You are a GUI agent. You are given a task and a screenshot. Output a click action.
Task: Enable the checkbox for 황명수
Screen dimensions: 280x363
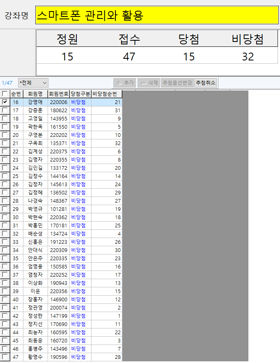[5, 357]
